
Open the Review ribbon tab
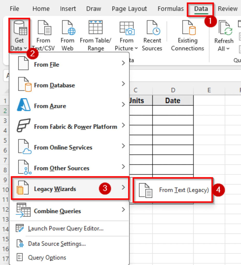coord(228,9)
